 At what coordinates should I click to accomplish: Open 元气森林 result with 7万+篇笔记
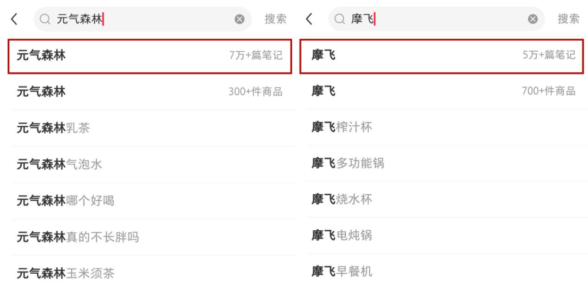[150, 56]
